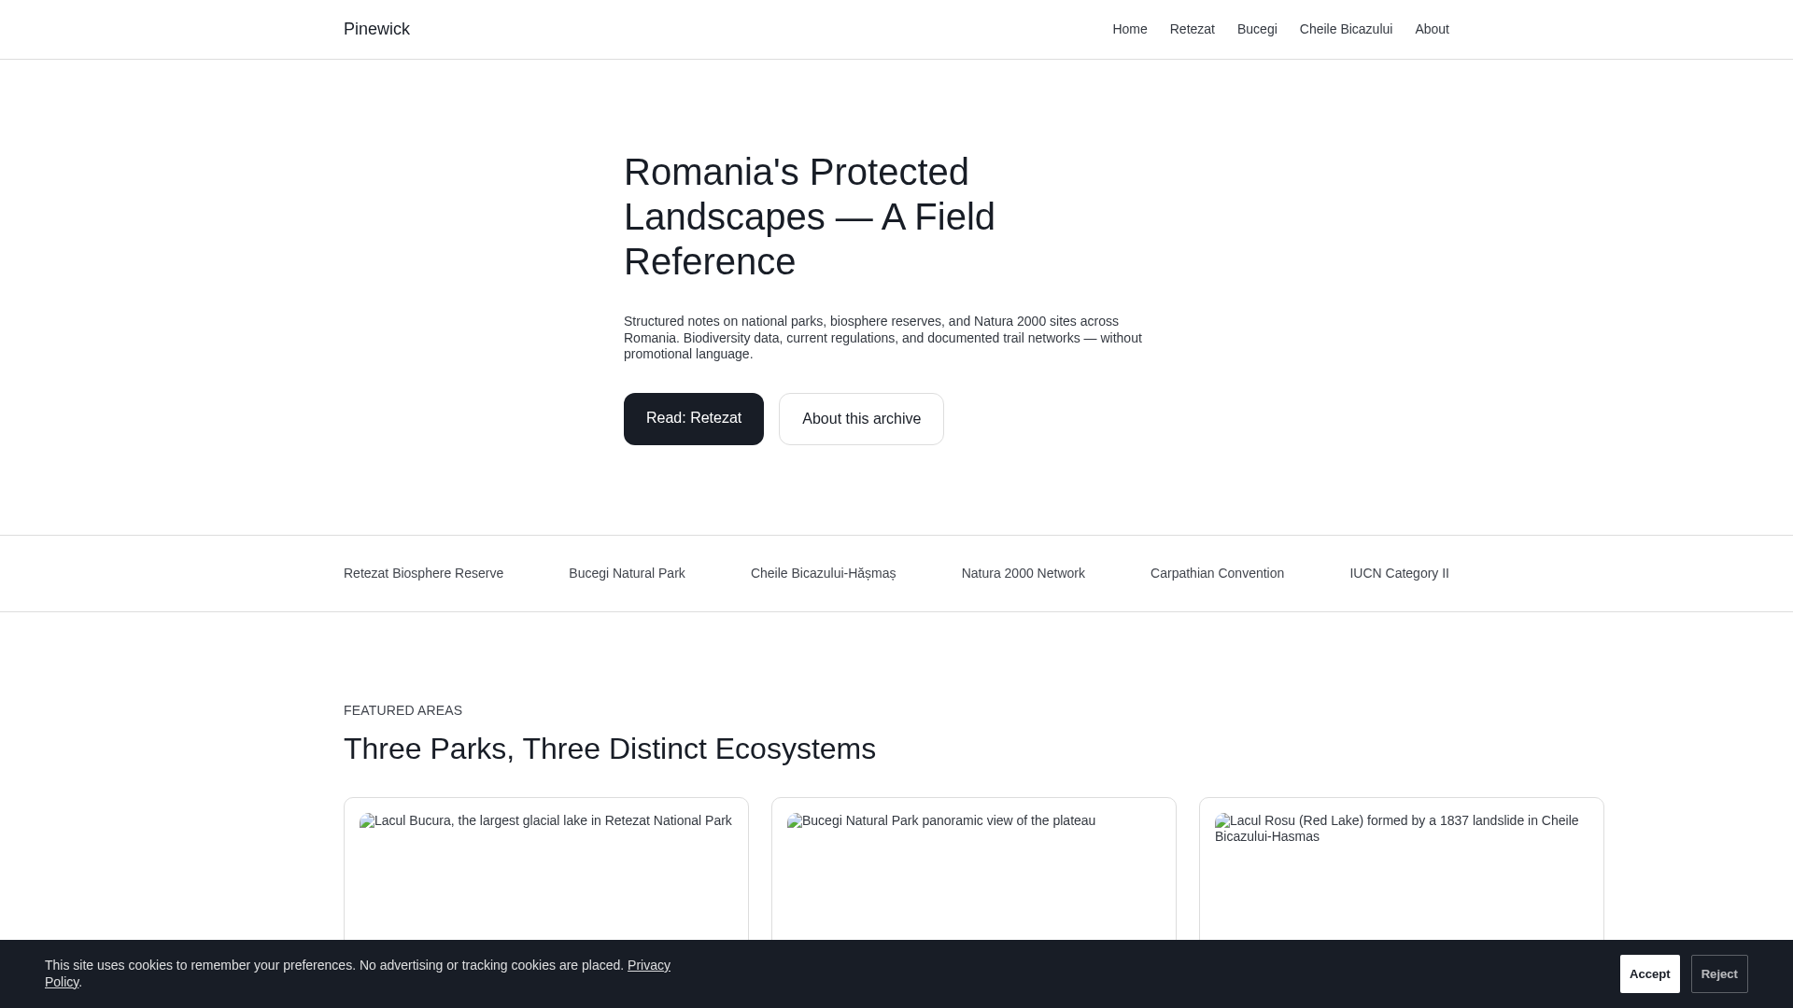Viewport: 1793px width, 1008px height.
Task: Reject cookies in the banner
Action: [x=1719, y=973]
